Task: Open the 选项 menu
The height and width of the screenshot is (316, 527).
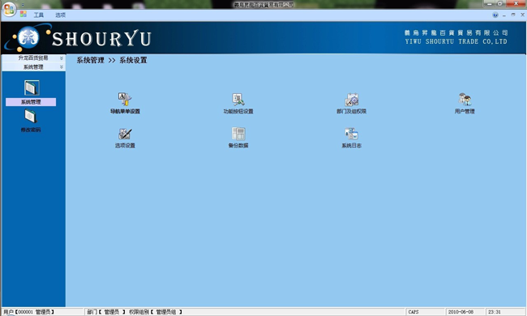Action: click(61, 15)
